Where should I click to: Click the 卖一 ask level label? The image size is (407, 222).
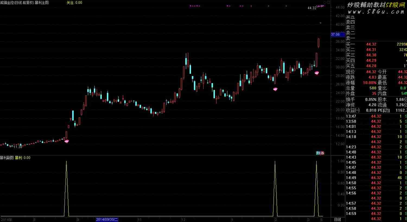(x=350, y=38)
